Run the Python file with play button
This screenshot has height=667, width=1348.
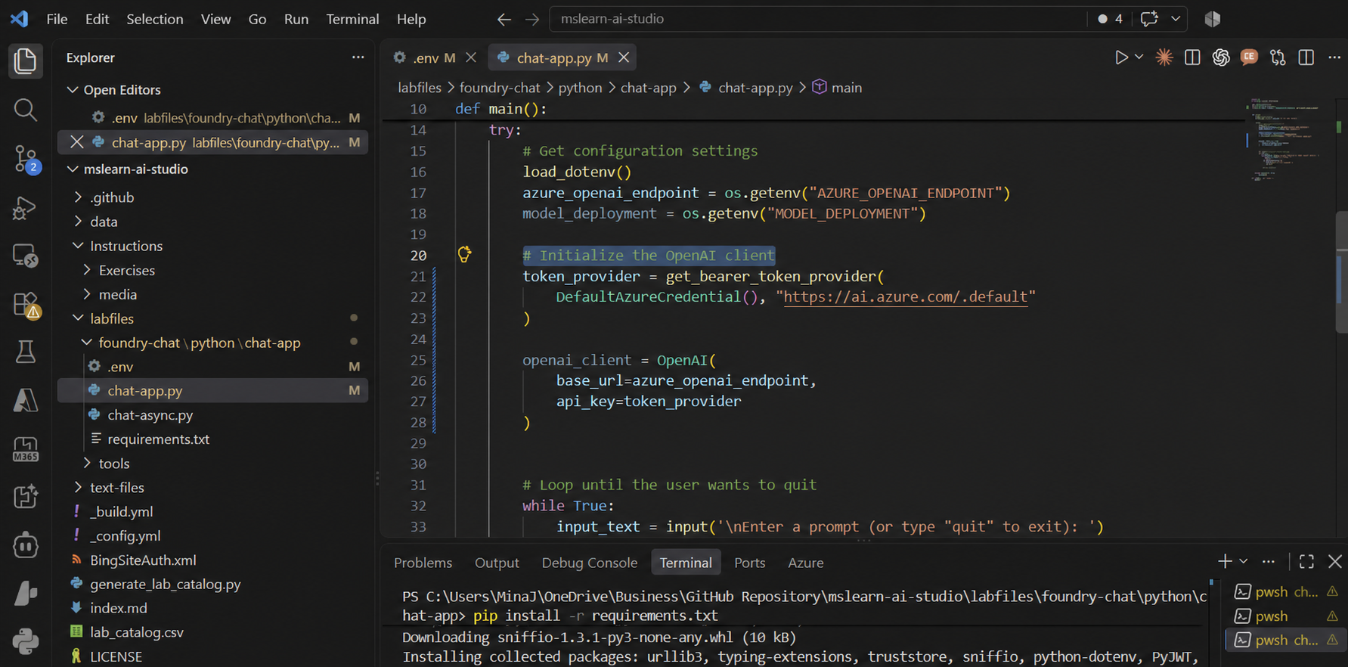pos(1121,57)
